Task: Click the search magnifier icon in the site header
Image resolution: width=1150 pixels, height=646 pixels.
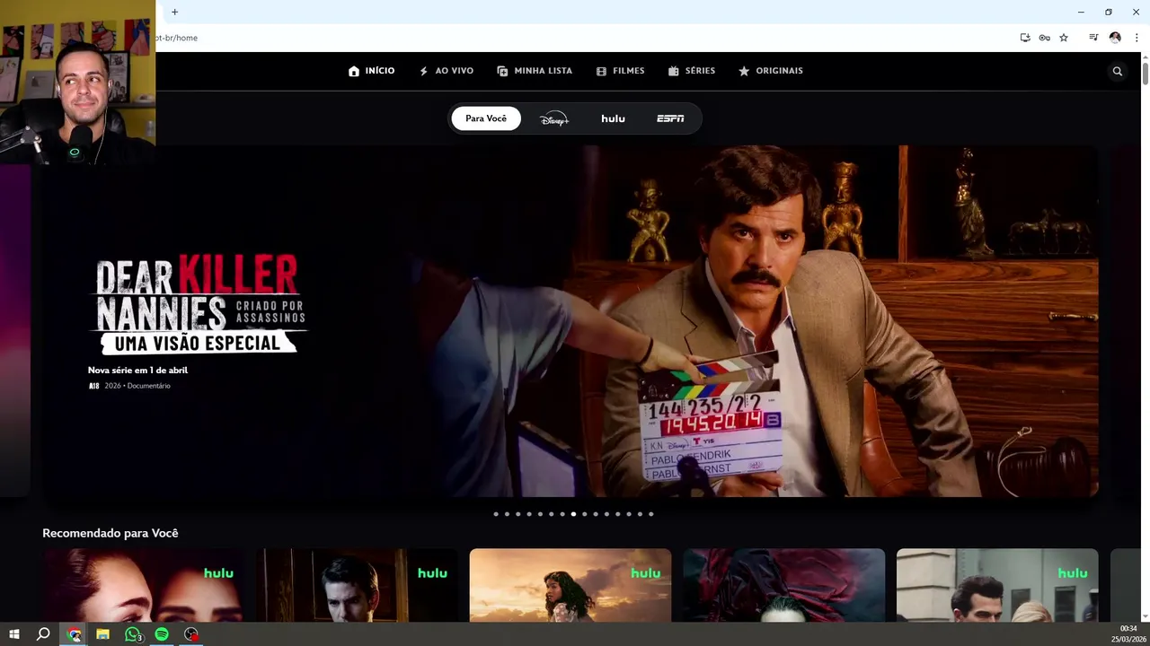Action: pos(1118,71)
